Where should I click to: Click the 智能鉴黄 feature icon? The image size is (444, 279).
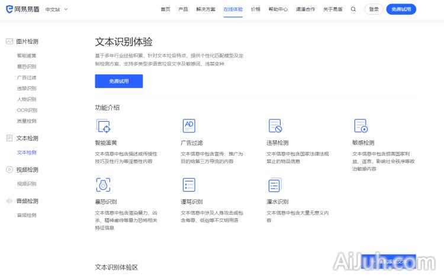[103, 126]
